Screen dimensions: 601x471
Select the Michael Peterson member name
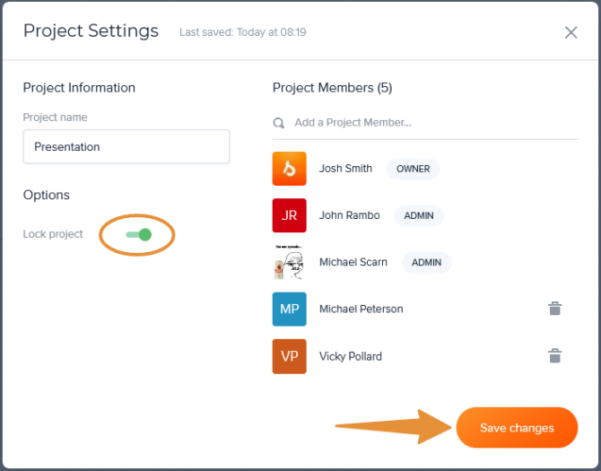(361, 309)
